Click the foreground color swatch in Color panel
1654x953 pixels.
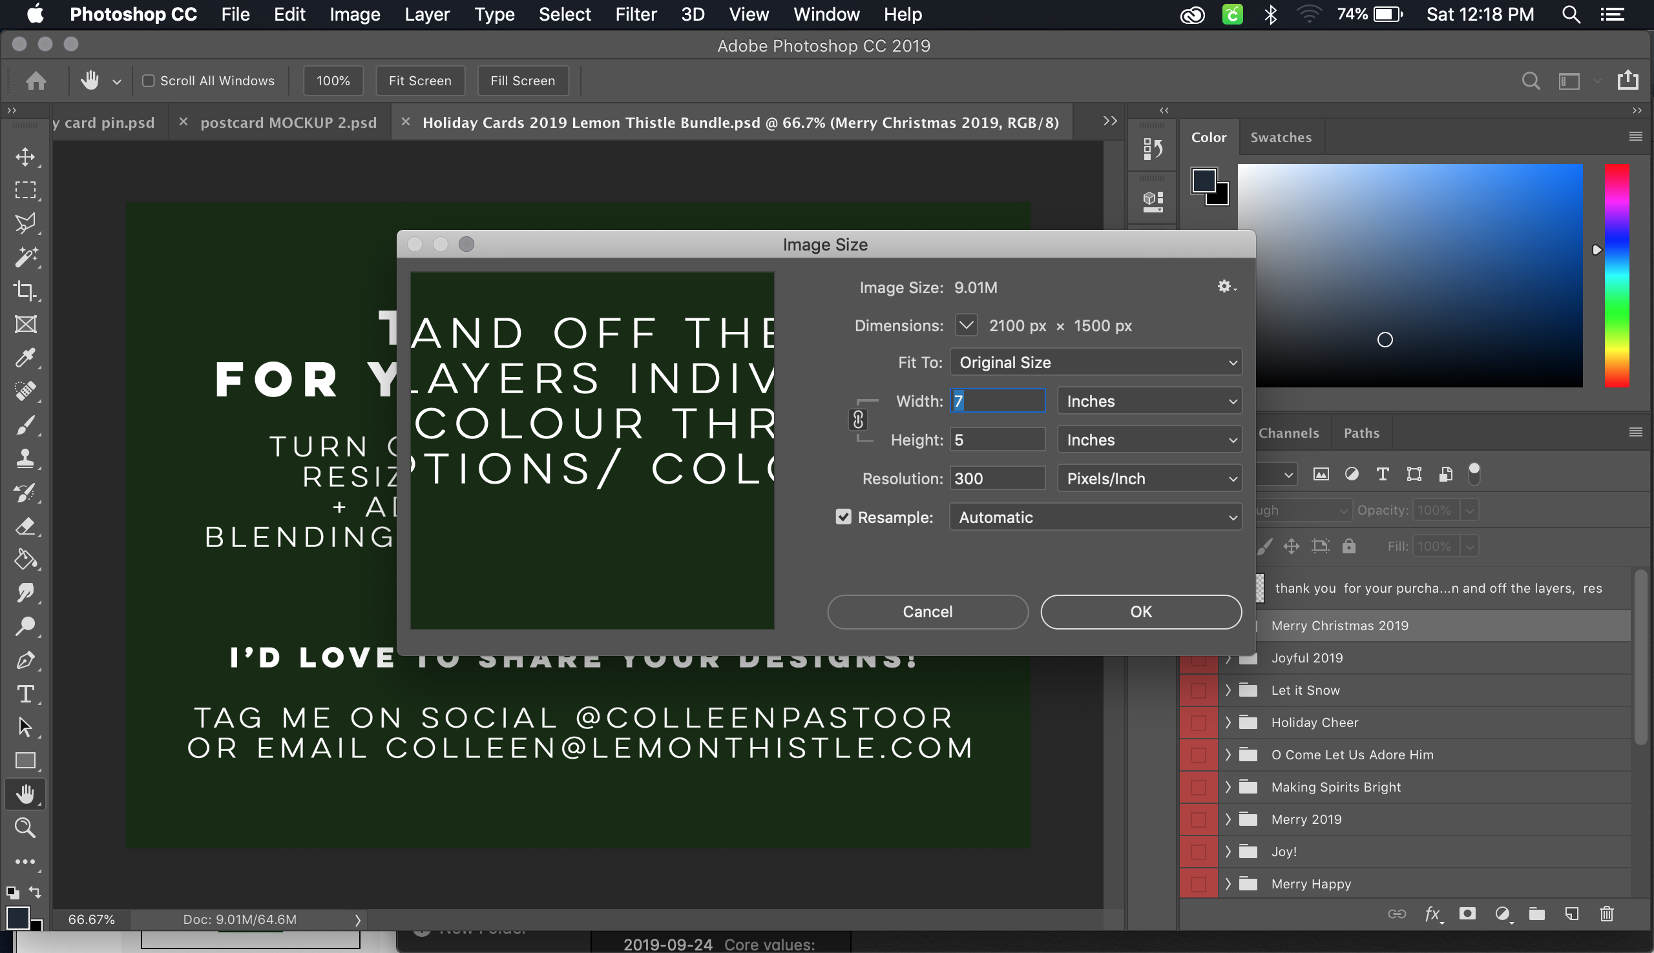click(1203, 180)
